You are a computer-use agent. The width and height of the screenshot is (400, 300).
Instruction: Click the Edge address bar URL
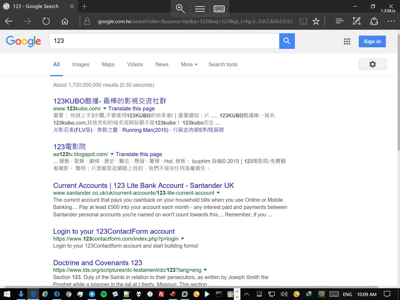pos(195,21)
